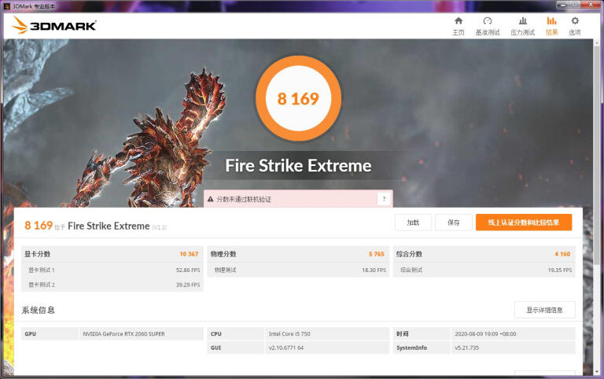604x379 pixels.
Task: Click the 3DMark title bar app icon
Action: coord(6,6)
